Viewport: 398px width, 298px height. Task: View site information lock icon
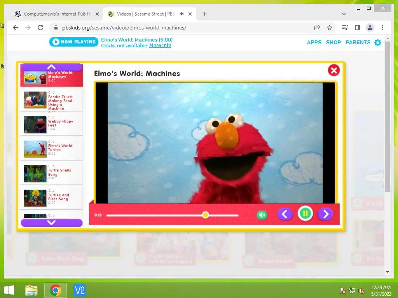pos(56,28)
